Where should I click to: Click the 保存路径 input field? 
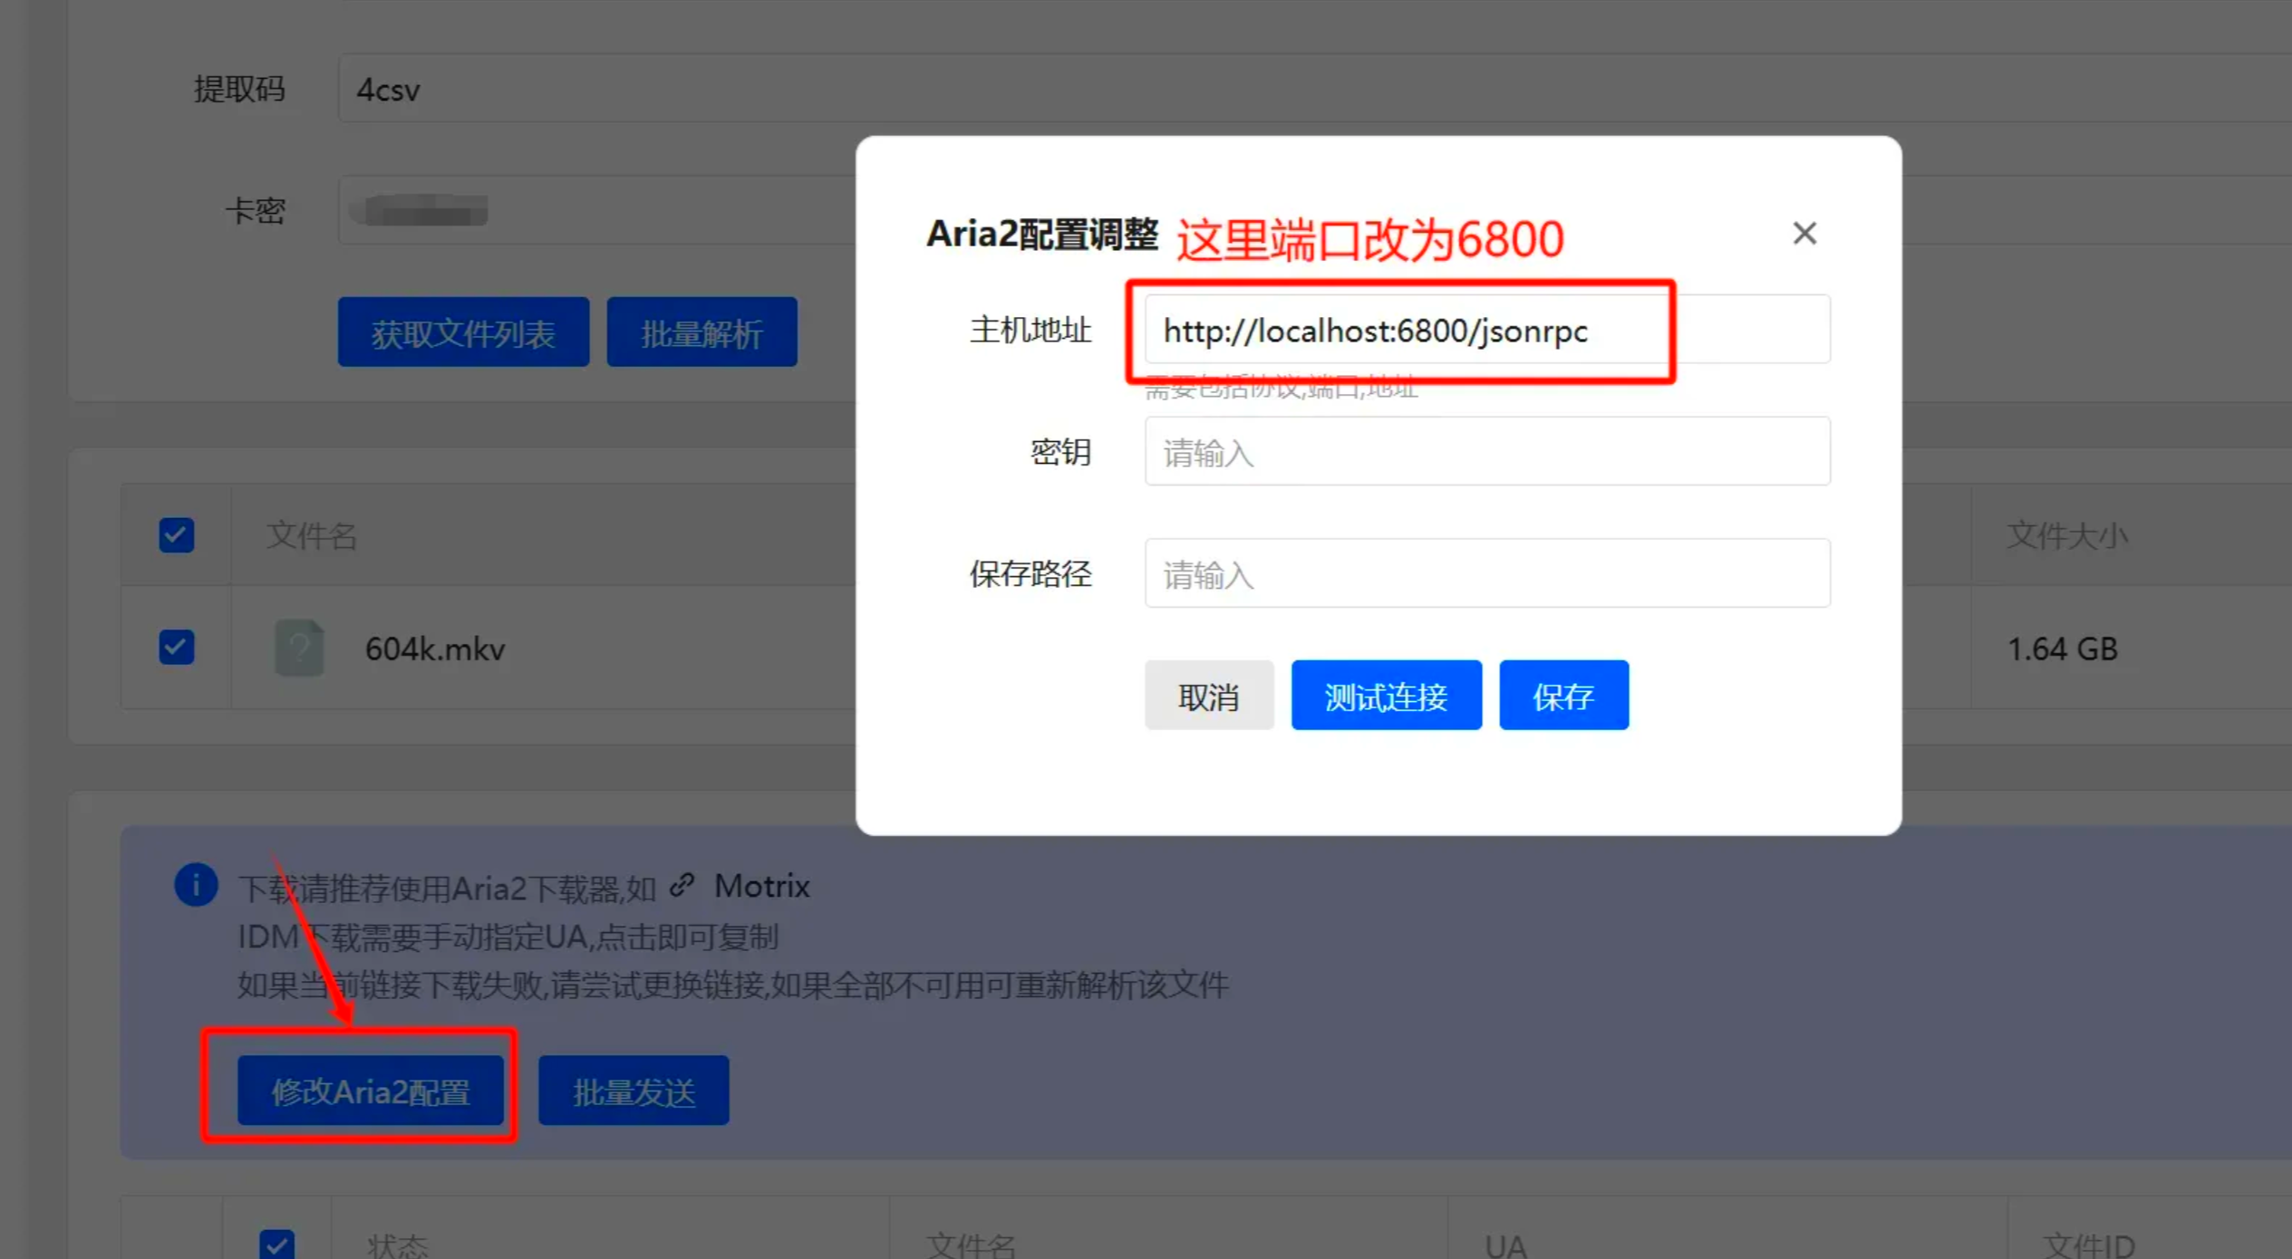(x=1487, y=573)
